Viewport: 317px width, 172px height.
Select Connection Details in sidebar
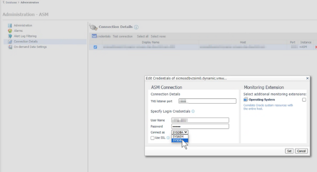pyautogui.click(x=26, y=42)
